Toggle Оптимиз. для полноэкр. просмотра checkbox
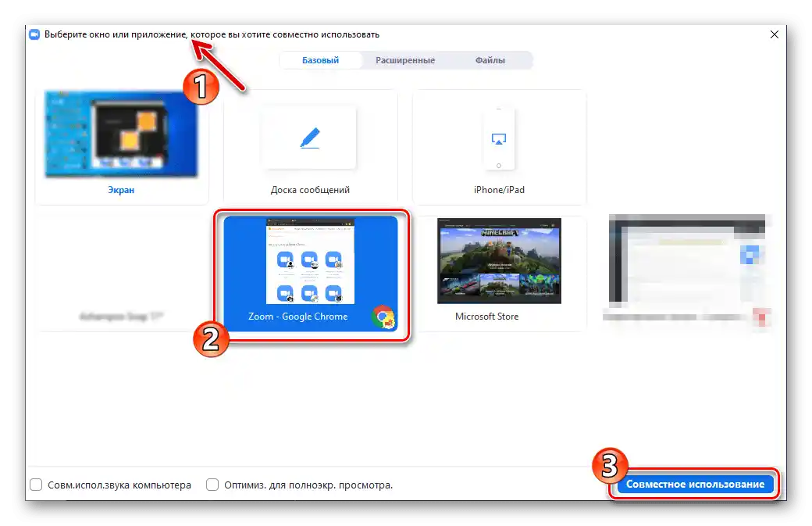 212,485
